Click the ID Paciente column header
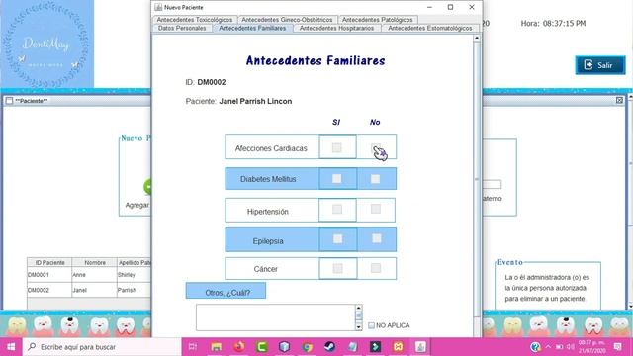Screen dimensions: 633x356 click(49, 262)
